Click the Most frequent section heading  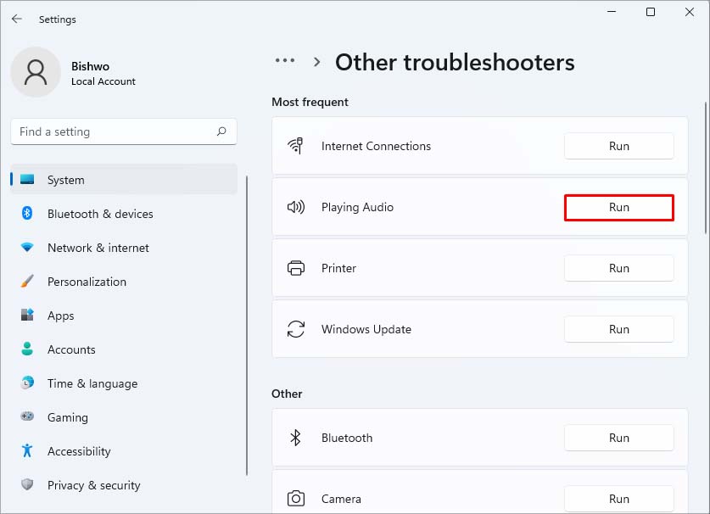[310, 102]
